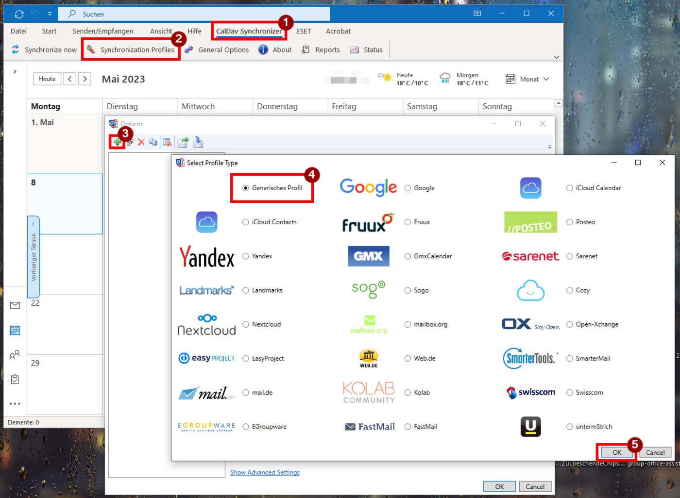680x498 pixels.
Task: Go to next month arrow
Action: [x=85, y=79]
